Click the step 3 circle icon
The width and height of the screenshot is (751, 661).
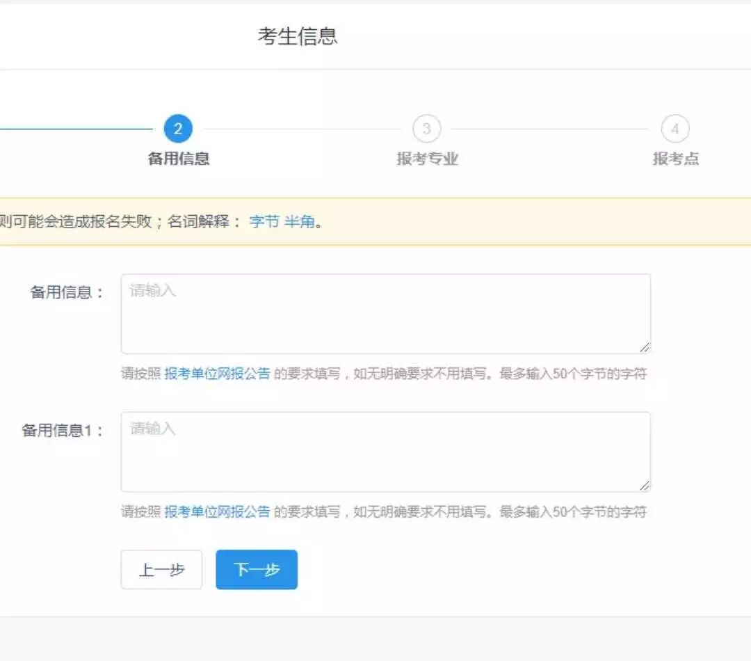426,129
